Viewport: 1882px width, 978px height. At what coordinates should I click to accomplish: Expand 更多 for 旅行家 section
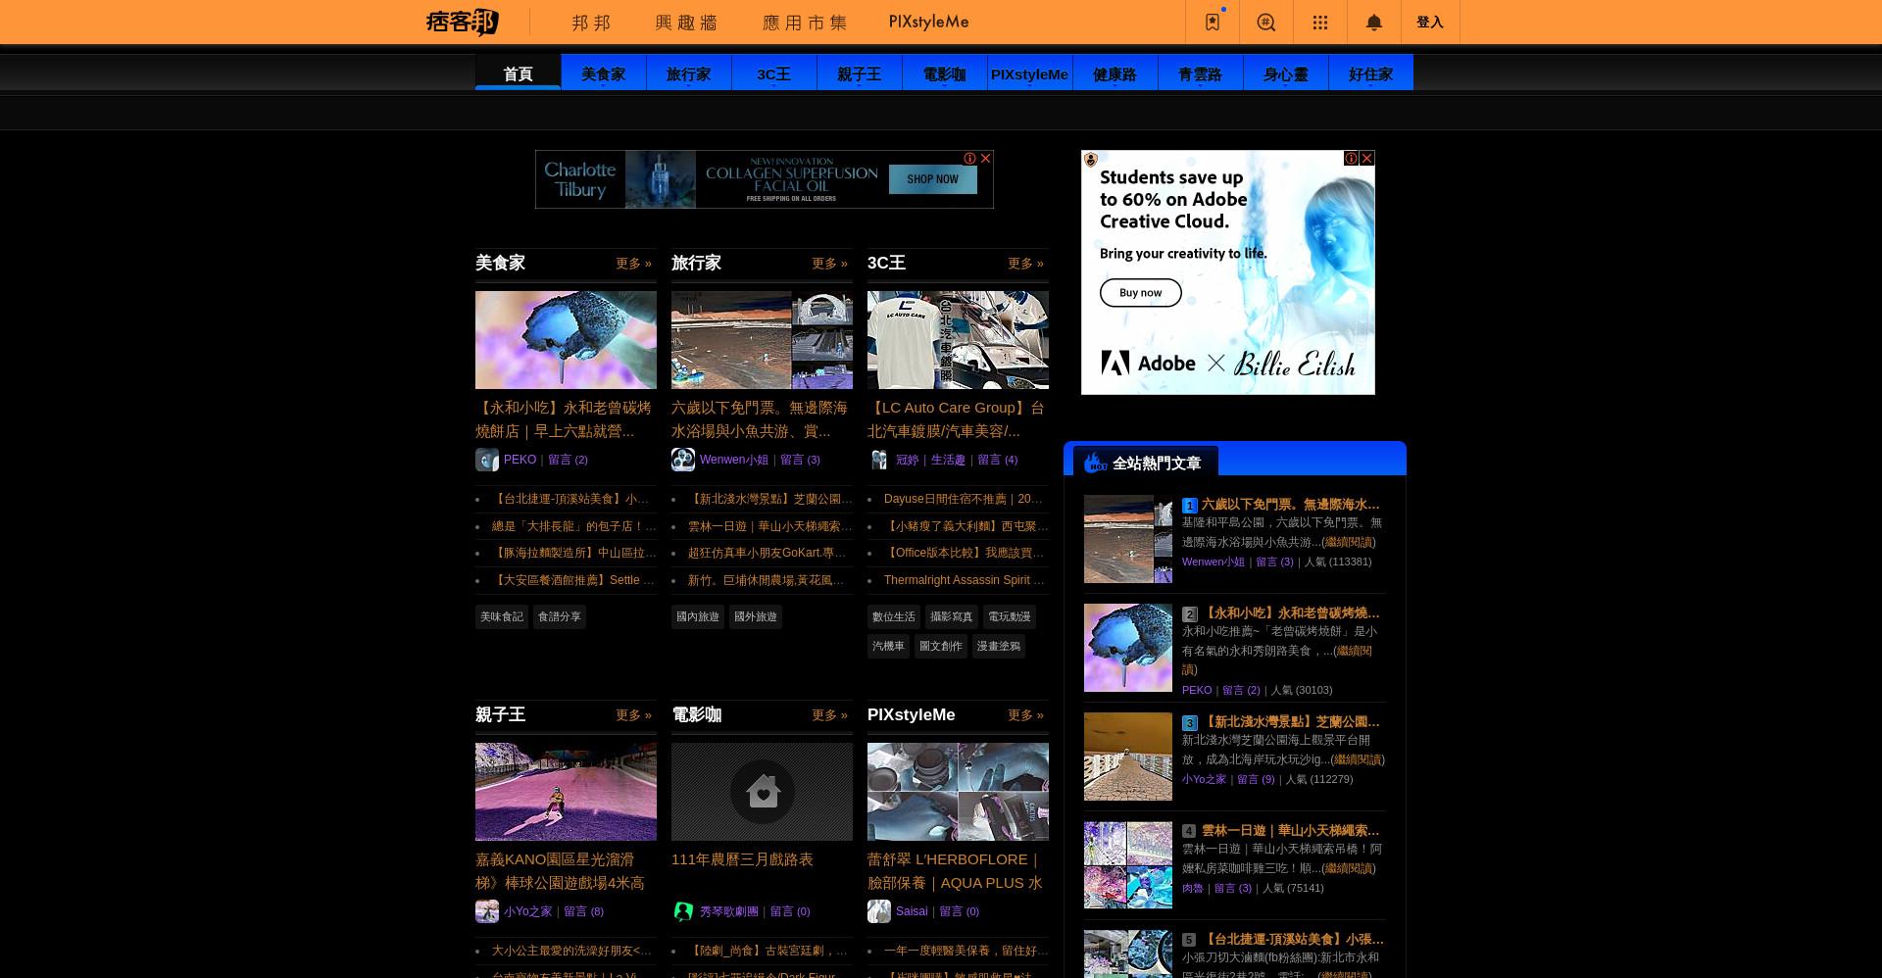pyautogui.click(x=829, y=264)
